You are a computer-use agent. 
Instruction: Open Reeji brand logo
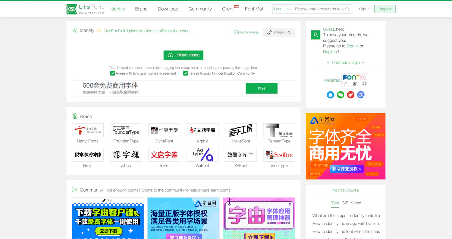click(x=88, y=155)
